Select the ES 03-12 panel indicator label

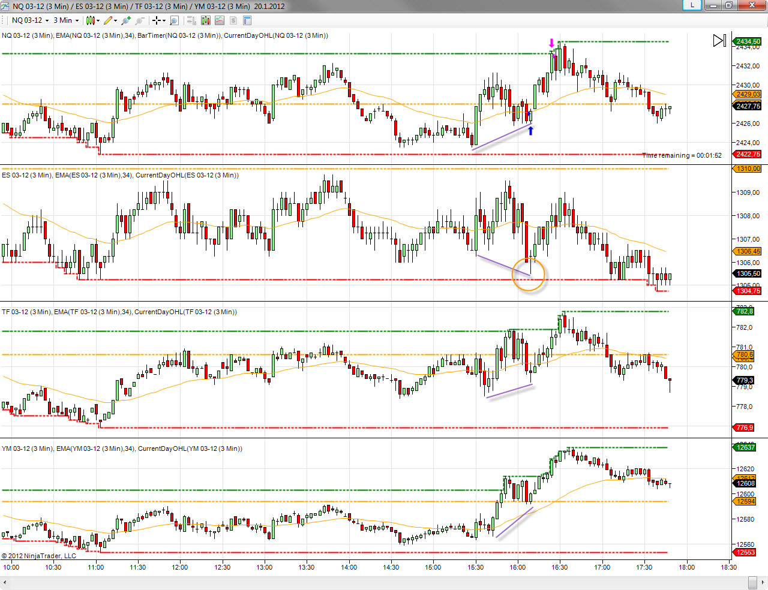pyautogui.click(x=120, y=175)
